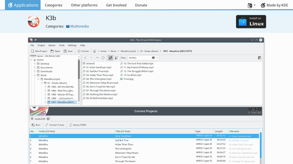The image size is (293, 164).
Task: Clear the filter field icon
Action: (x=153, y=58)
